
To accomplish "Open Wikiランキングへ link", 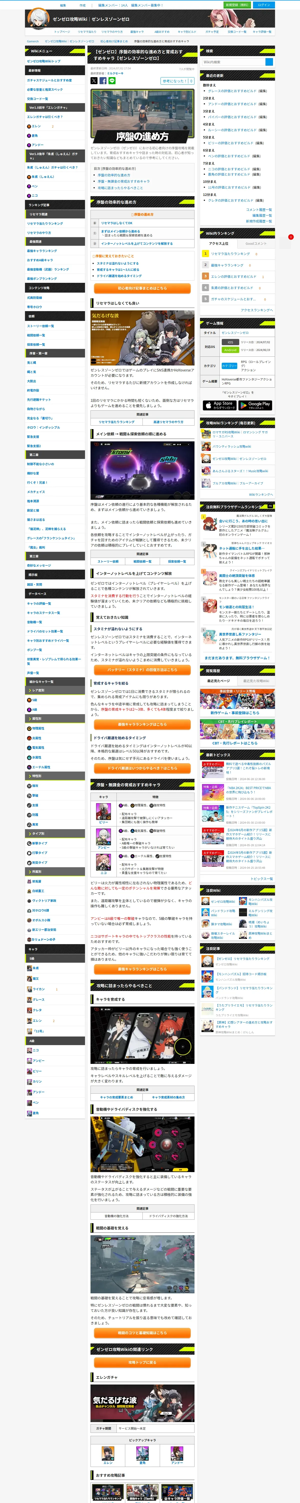I will 260,494.
